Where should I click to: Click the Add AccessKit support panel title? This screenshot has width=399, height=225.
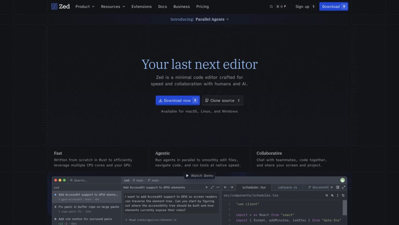coord(154,187)
